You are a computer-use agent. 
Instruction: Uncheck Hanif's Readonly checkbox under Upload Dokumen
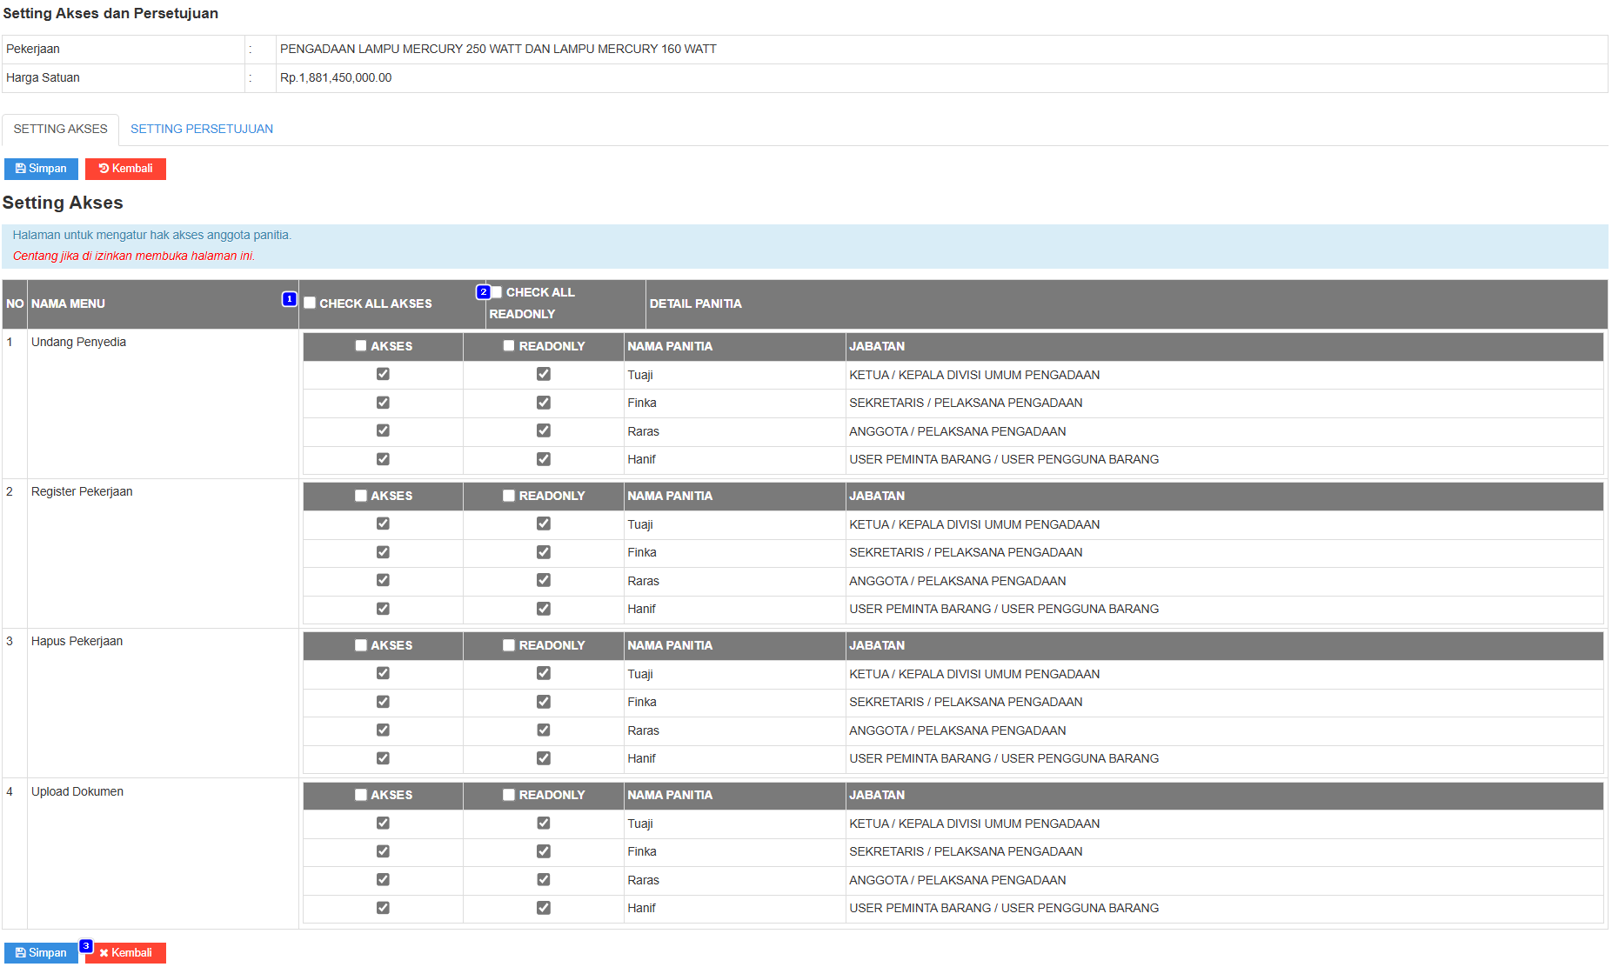544,908
